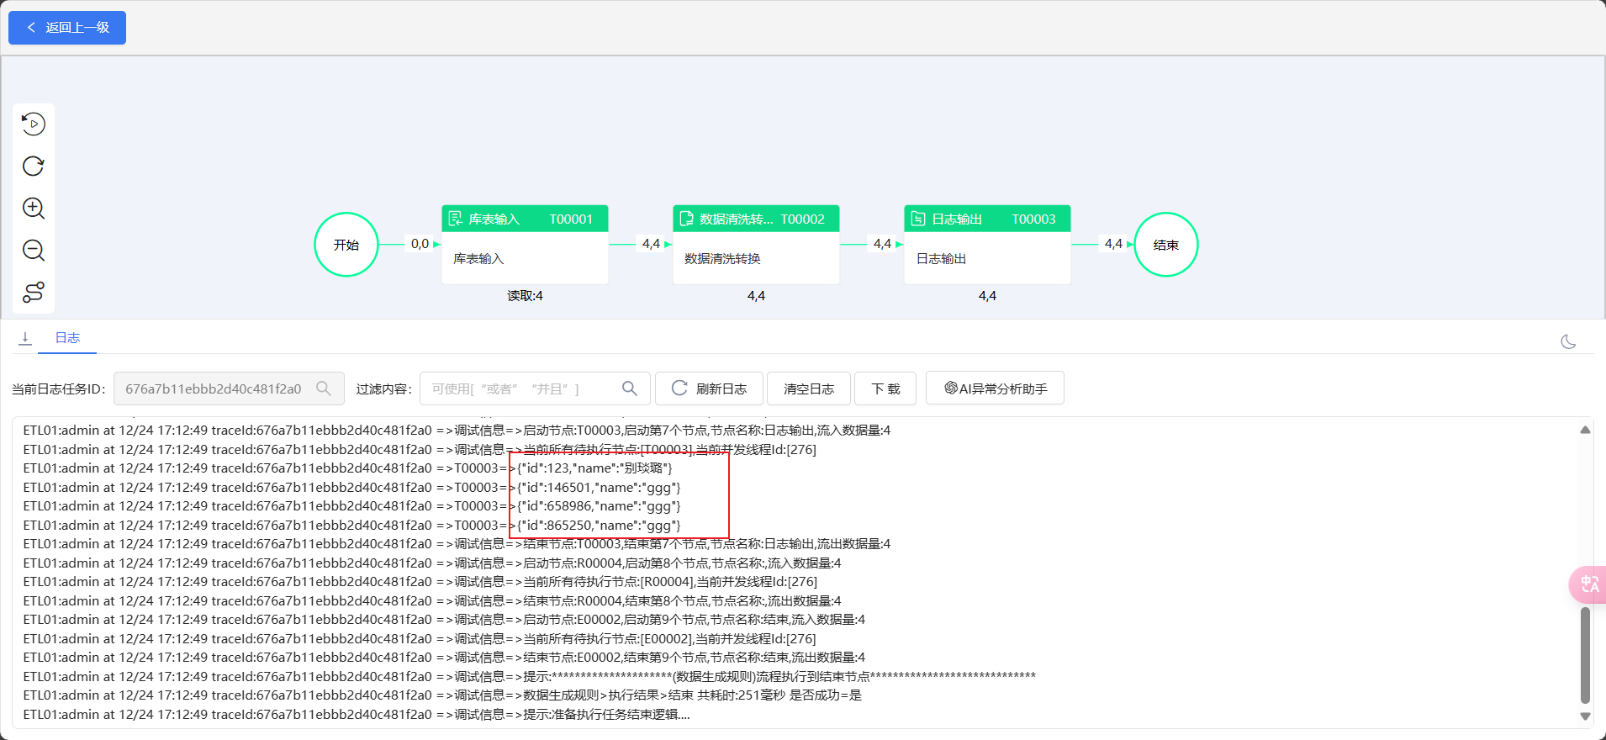1606x740 pixels.
Task: Click log line 启动节点:T00003
Action: click(x=457, y=431)
